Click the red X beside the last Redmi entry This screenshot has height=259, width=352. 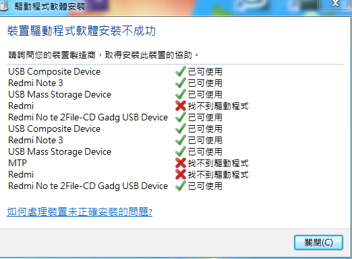pyautogui.click(x=181, y=174)
